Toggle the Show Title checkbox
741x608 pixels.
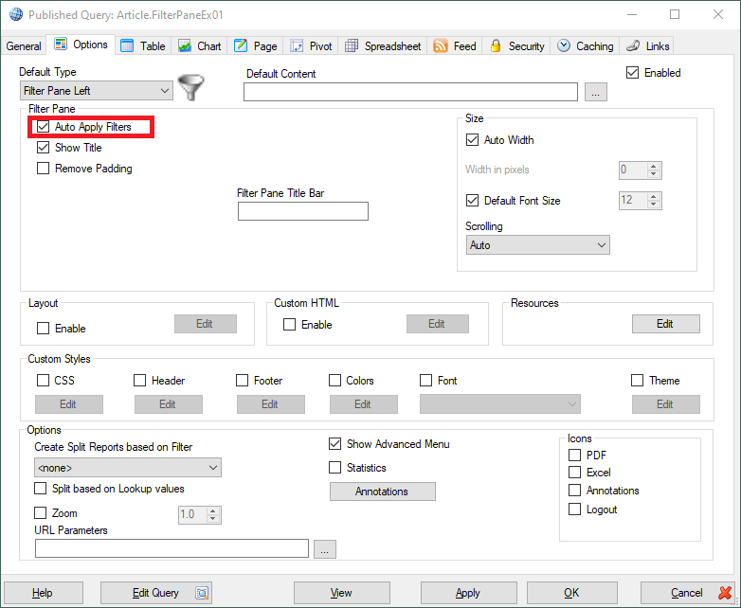point(43,148)
